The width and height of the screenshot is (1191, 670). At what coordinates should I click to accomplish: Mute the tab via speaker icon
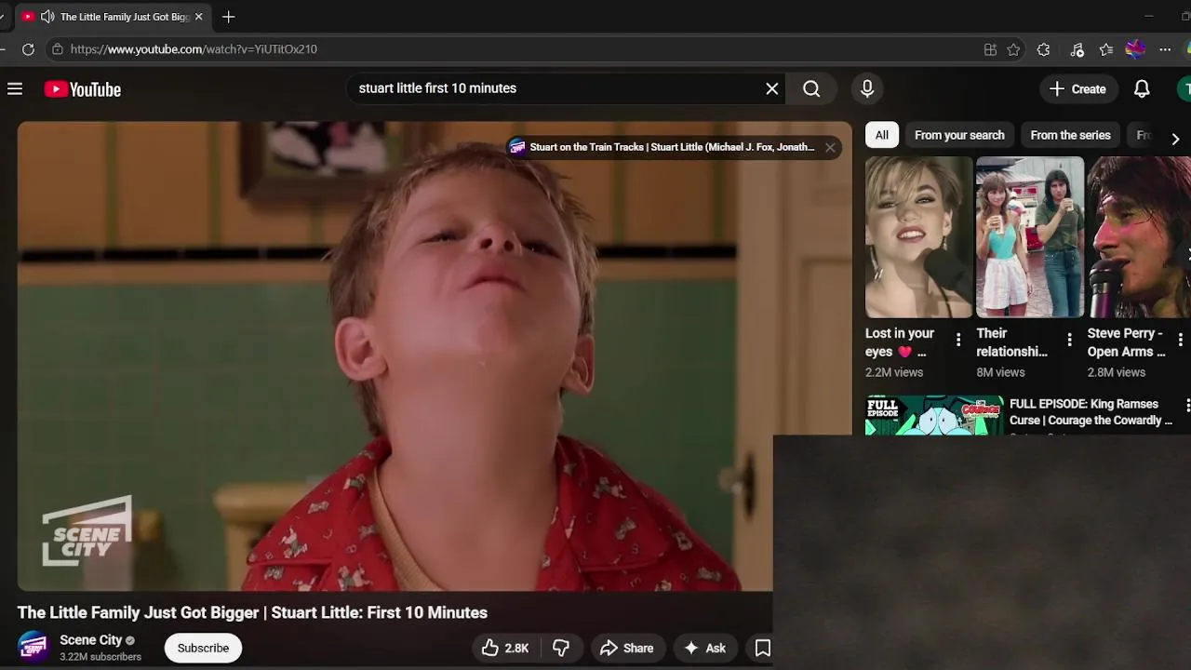tap(47, 17)
